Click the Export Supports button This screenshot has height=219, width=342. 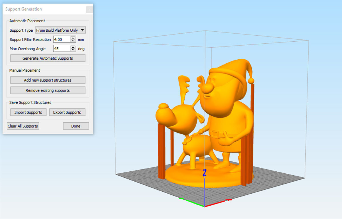point(67,112)
